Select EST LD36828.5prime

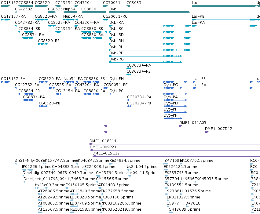(86, 197)
